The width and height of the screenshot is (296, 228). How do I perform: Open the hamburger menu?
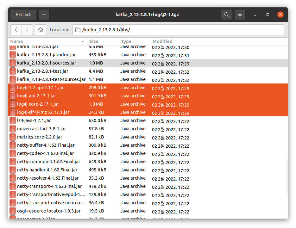(x=240, y=15)
